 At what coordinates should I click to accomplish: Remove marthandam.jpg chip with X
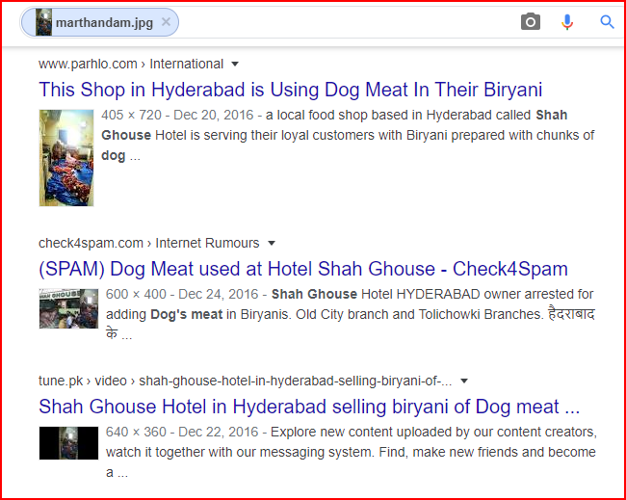(x=166, y=22)
